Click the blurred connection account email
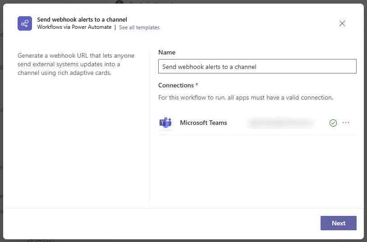The width and height of the screenshot is (367, 242). click(x=280, y=123)
